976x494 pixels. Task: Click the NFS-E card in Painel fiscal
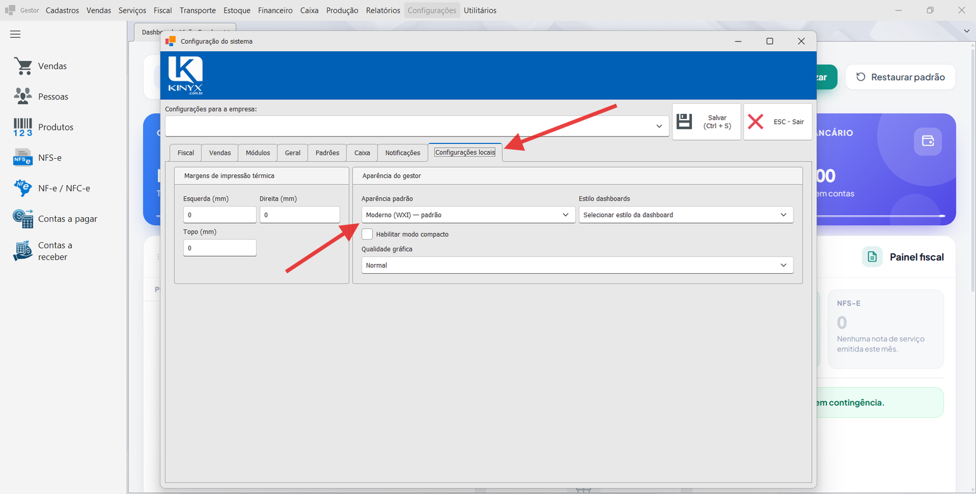[886, 329]
